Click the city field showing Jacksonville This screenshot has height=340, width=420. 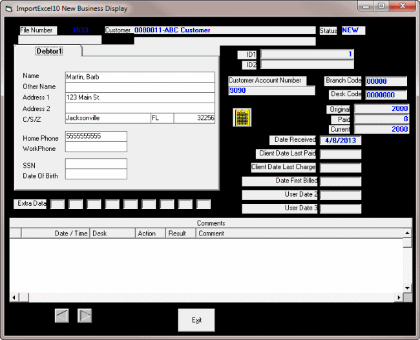[x=107, y=118]
